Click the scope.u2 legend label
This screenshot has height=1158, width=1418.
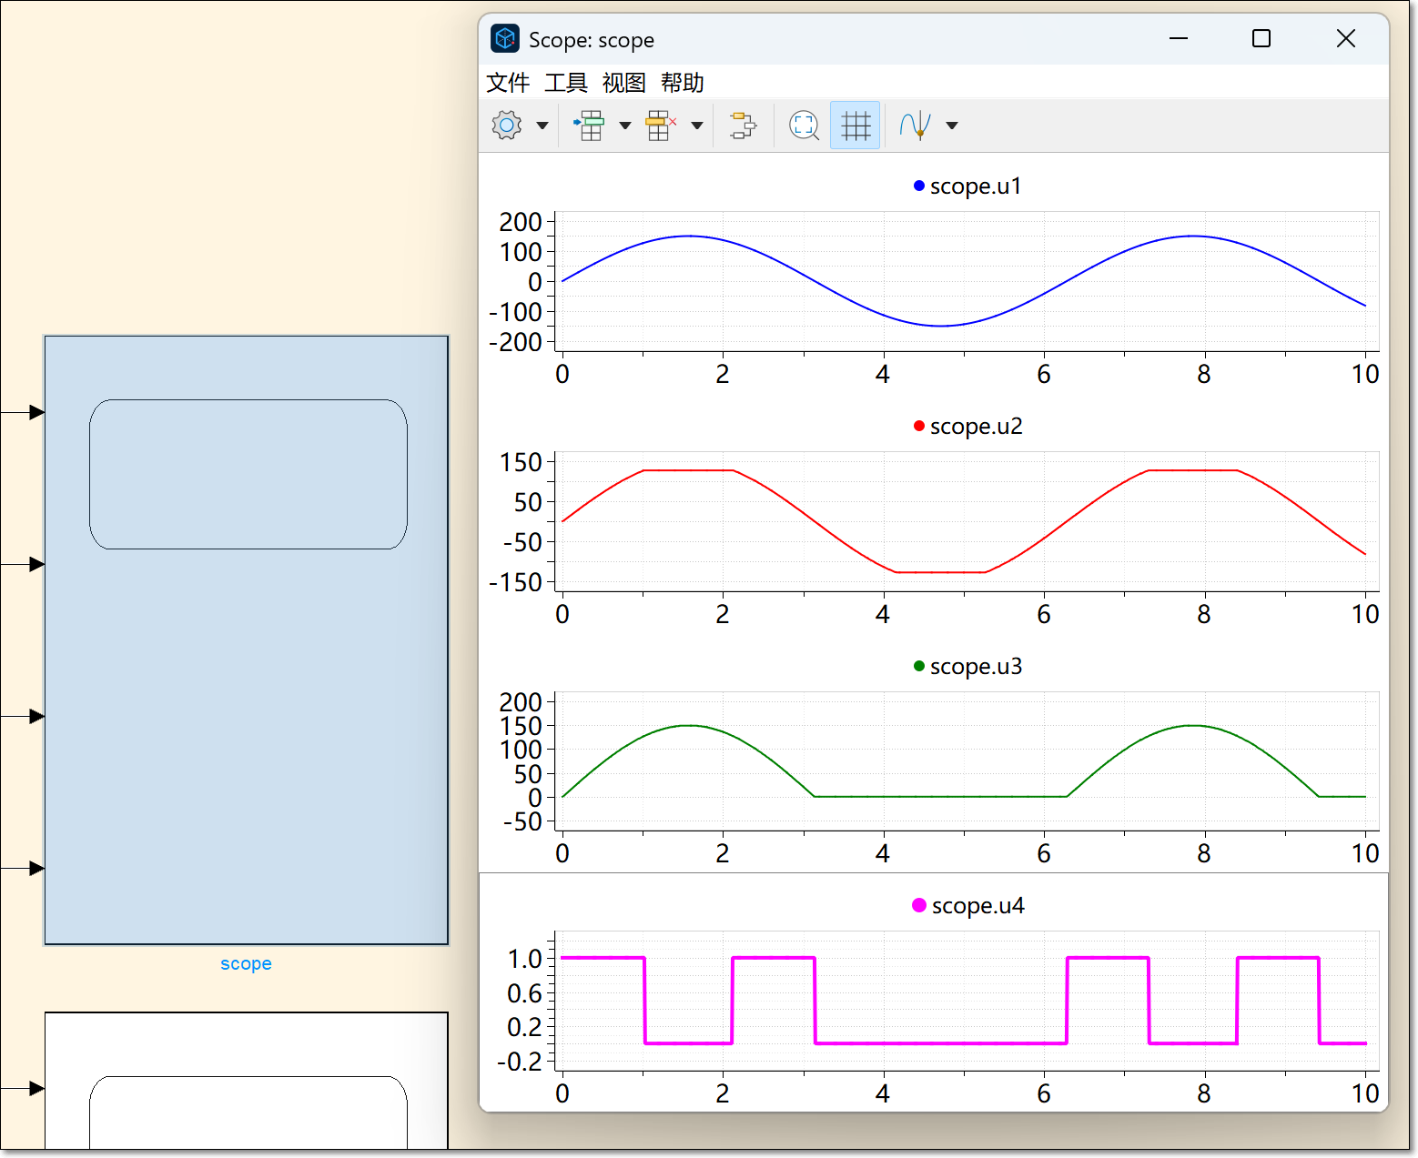pos(977,427)
